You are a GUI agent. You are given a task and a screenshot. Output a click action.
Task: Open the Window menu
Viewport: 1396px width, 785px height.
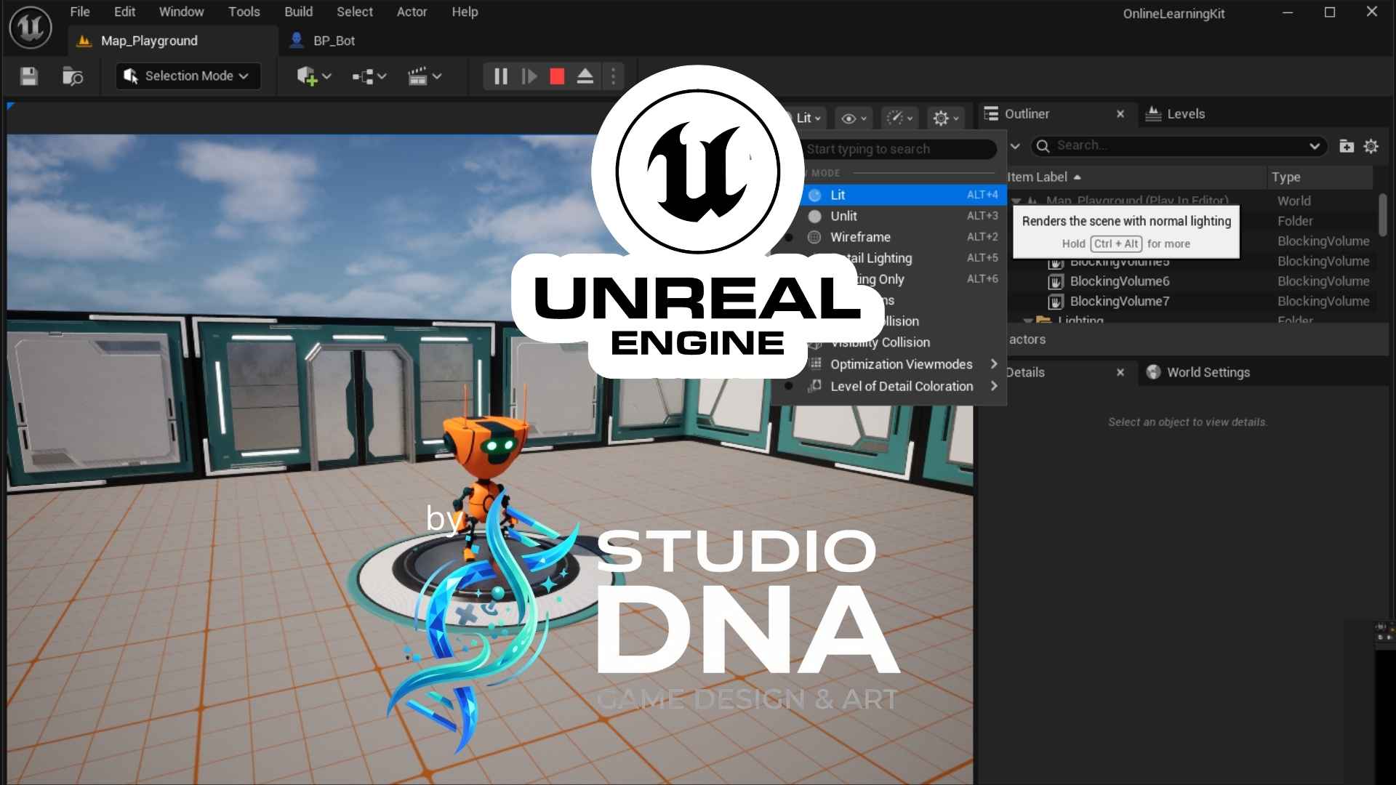(x=182, y=12)
